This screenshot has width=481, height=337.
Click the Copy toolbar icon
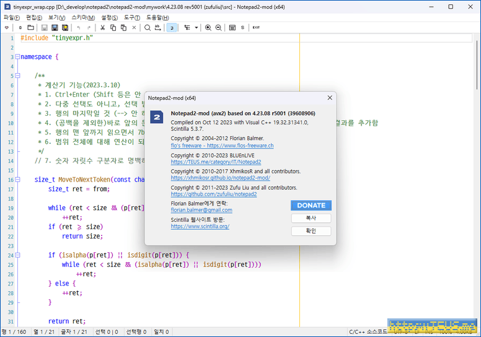click(x=113, y=28)
